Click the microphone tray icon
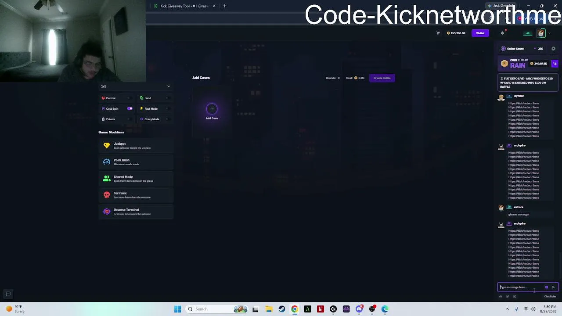 click(x=516, y=309)
